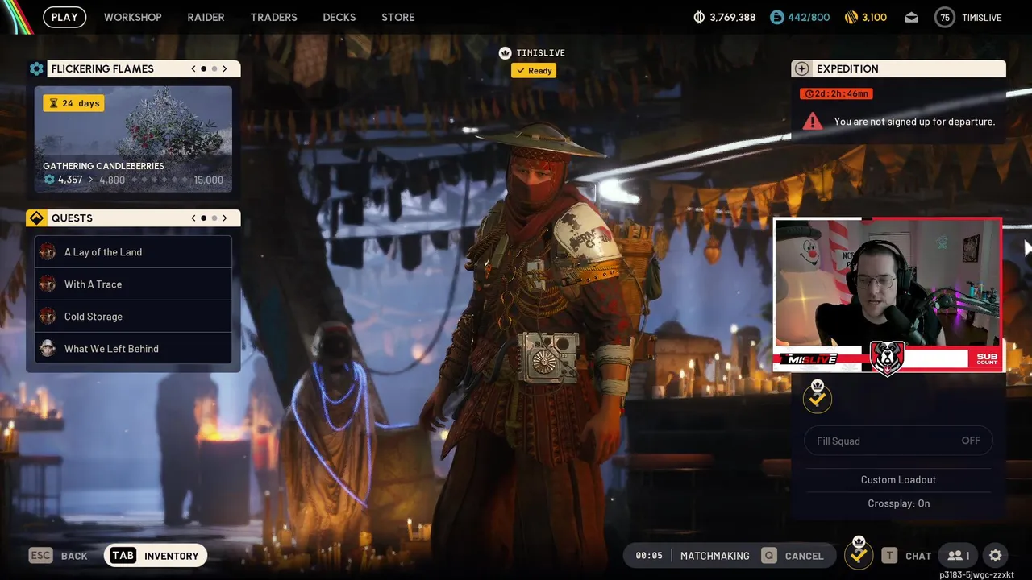1032x580 pixels.
Task: Click the Flickering Flames event gear icon
Action: pos(36,69)
